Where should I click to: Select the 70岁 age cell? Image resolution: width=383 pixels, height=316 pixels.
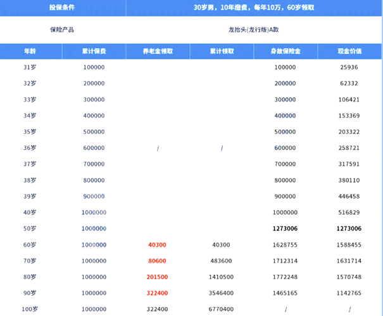[30, 261]
